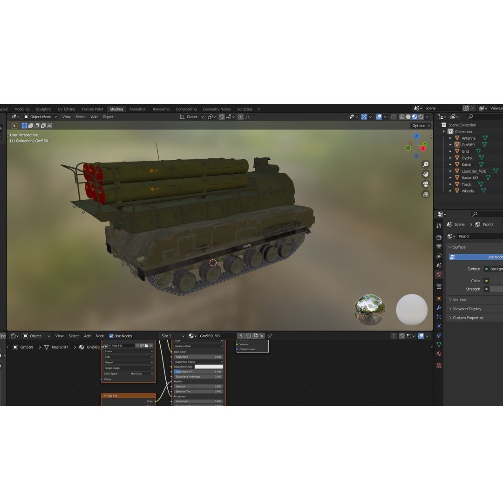Screen dimensions: 503x503
Task: Click fake user shield for Gm569_M3 material
Action: (249, 336)
